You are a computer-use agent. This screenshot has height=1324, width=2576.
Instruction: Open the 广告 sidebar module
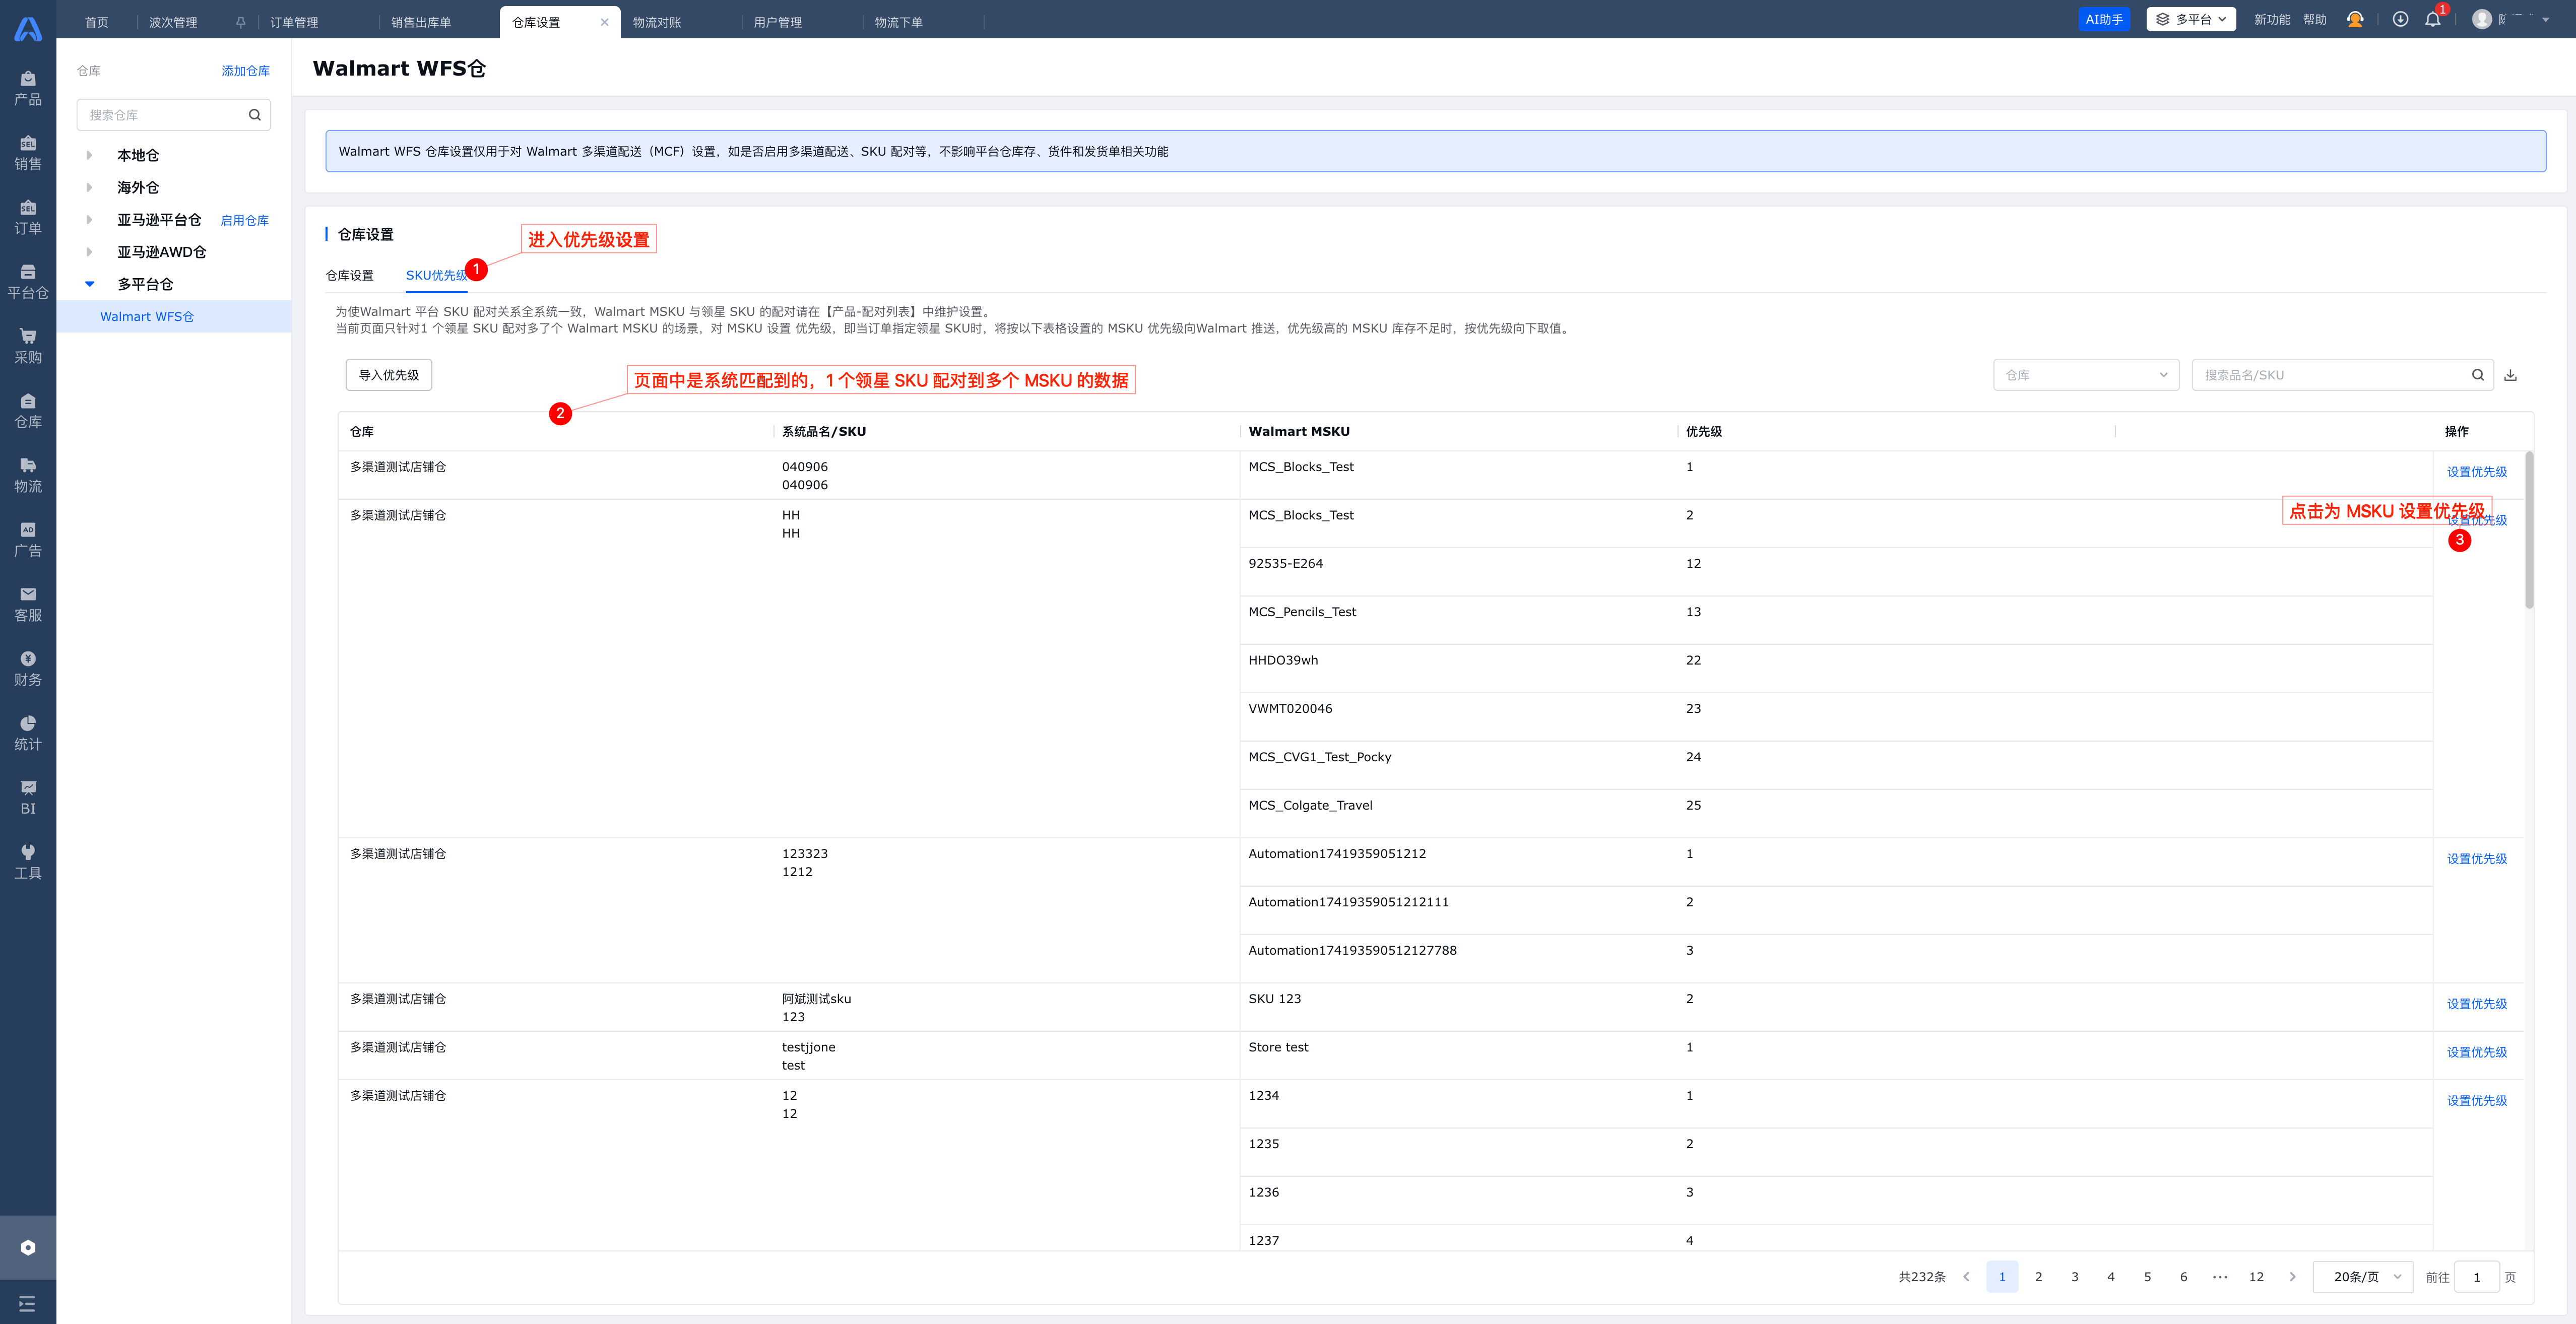pyautogui.click(x=28, y=540)
